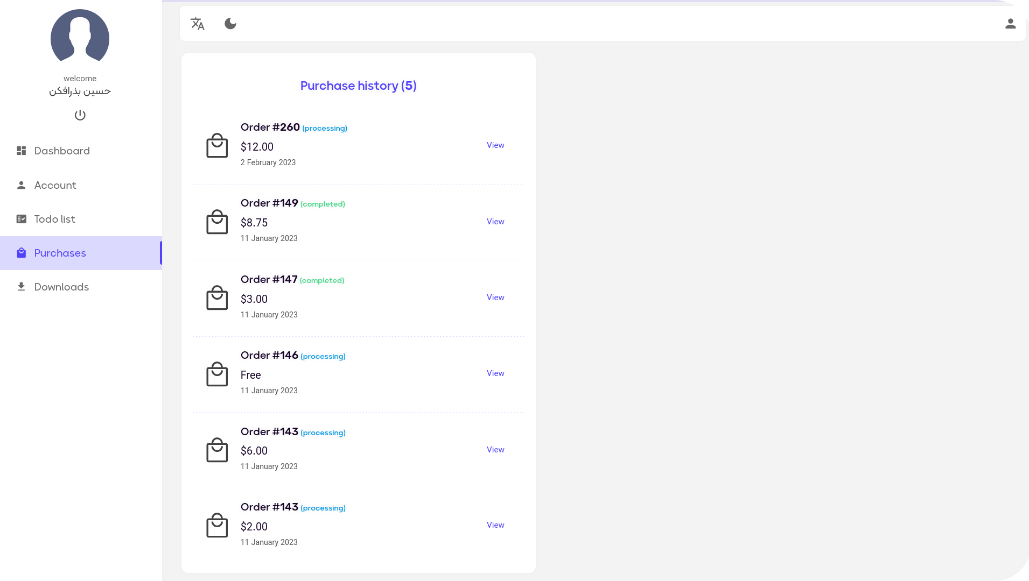Click the user avatar image
1029x581 pixels.
coord(80,38)
